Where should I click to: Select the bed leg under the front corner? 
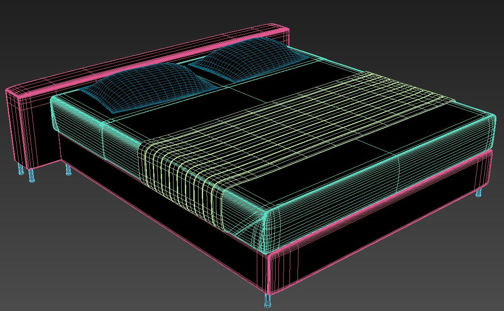[x=267, y=300]
